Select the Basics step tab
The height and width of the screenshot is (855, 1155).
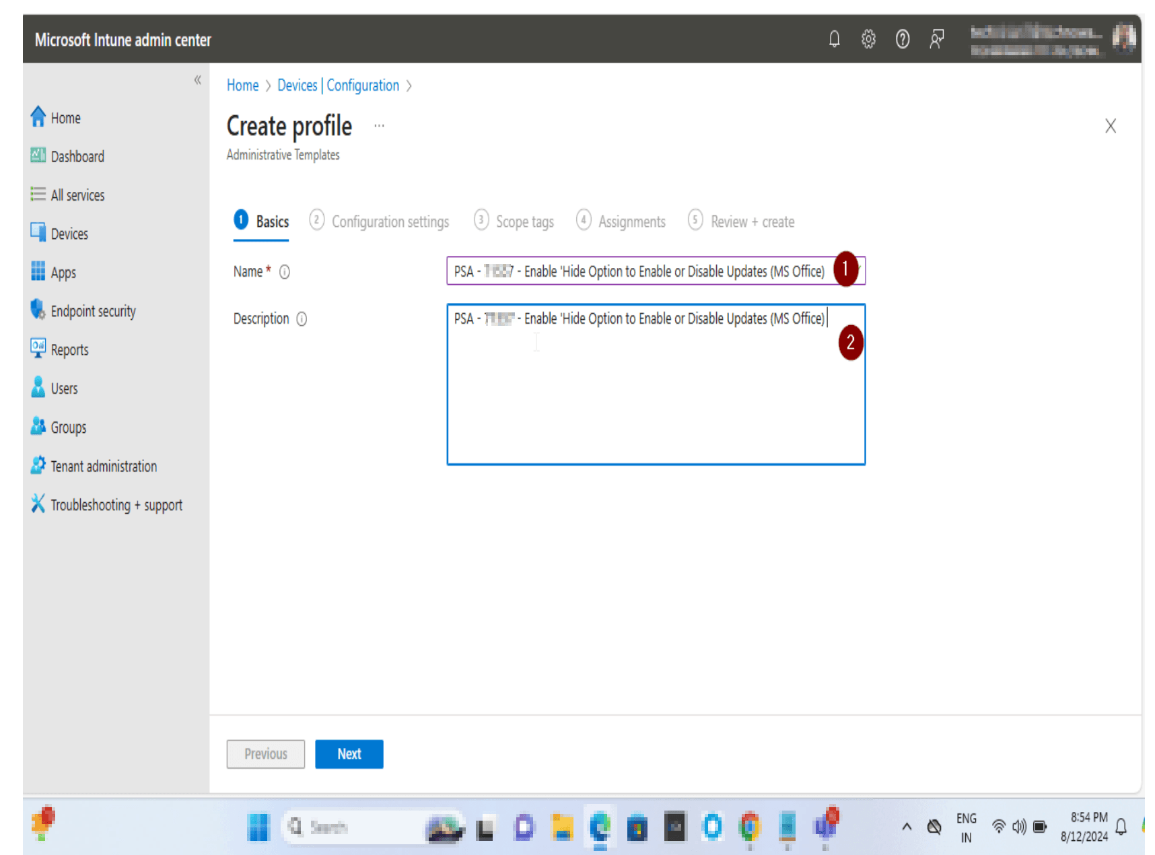coord(262,221)
